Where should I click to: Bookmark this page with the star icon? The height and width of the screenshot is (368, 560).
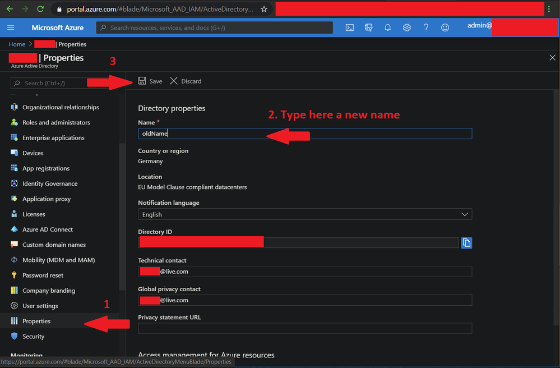(264, 10)
